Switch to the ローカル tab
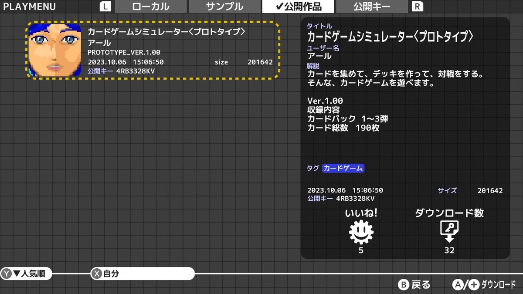Screen dimensions: 523x294 (x=150, y=7)
